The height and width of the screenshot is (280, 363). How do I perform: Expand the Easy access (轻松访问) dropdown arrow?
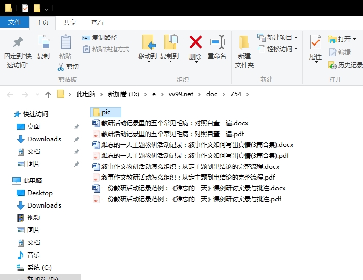point(296,49)
